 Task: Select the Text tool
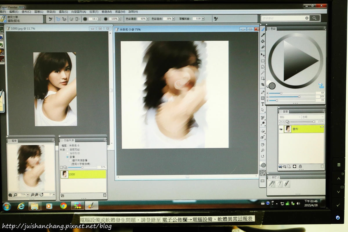(x=263, y=104)
